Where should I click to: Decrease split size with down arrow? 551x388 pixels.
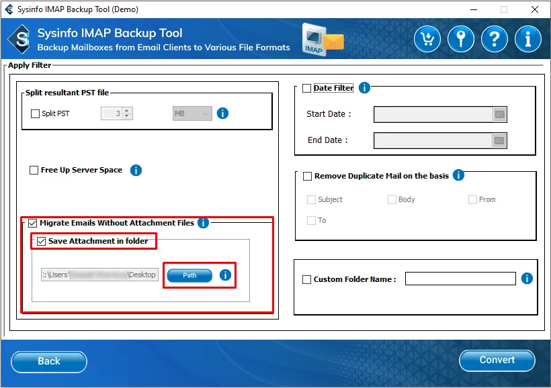tap(127, 116)
